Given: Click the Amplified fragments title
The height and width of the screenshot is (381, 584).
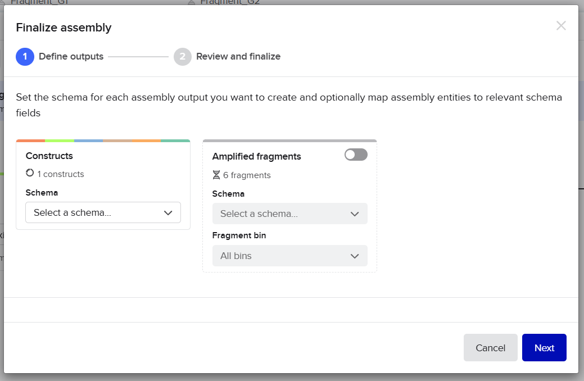Looking at the screenshot, I should click(257, 156).
